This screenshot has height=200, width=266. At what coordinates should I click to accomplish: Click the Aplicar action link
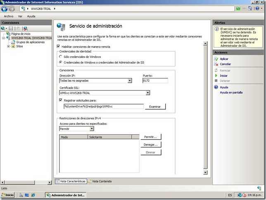(x=224, y=59)
